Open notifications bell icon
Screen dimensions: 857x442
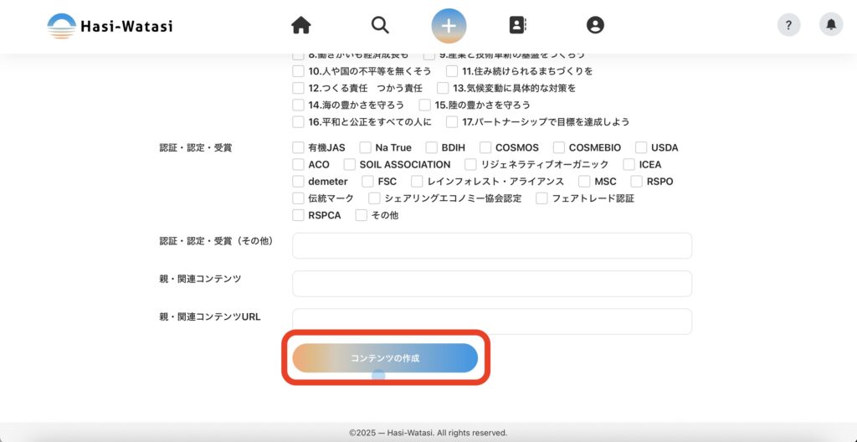[x=830, y=25]
